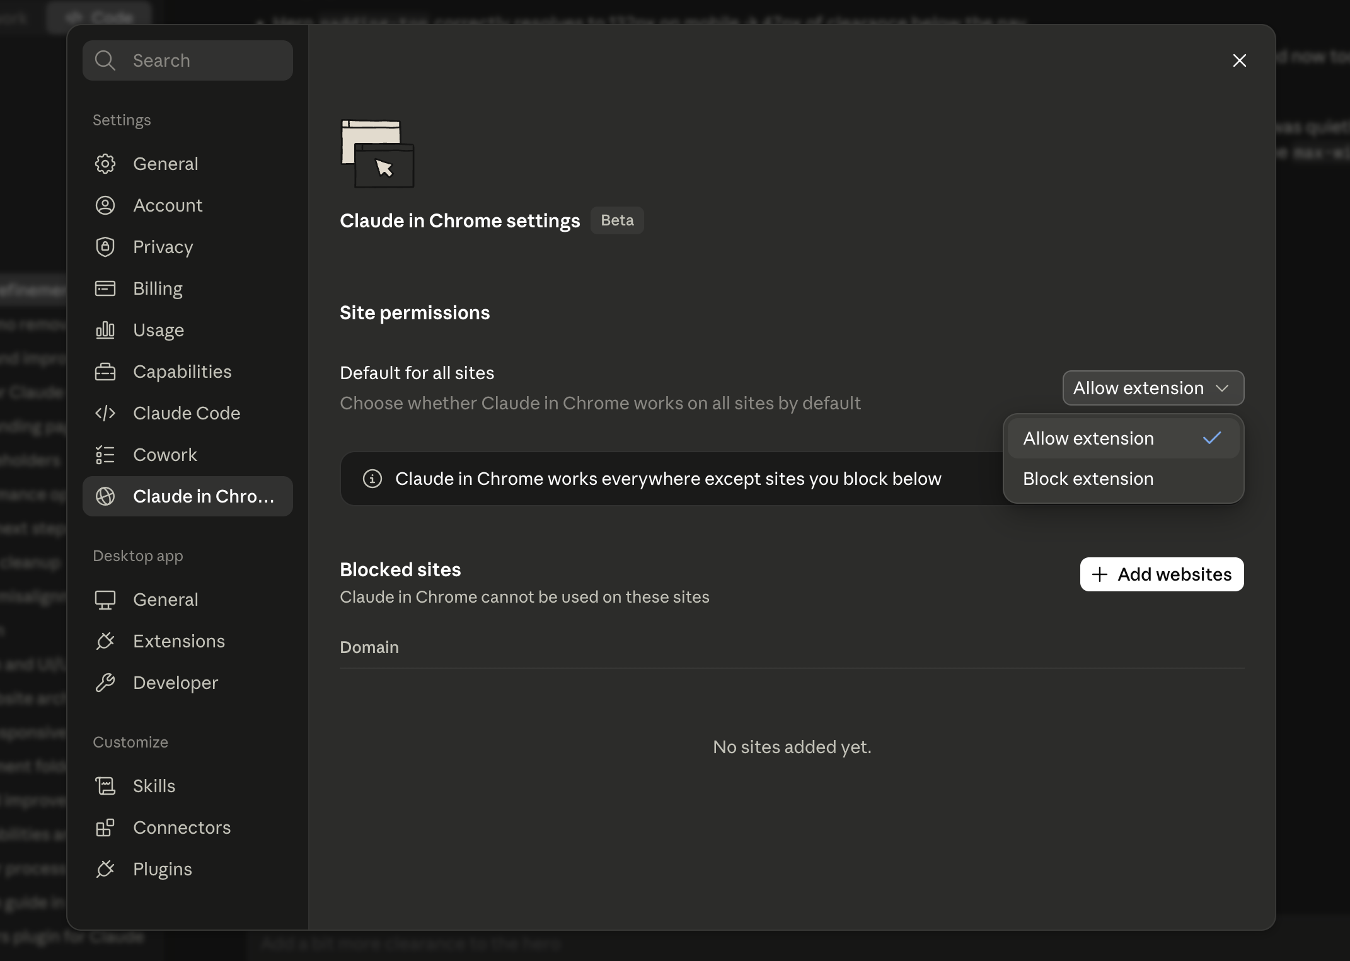Click the checkmark beside Allow extension
1350x961 pixels.
(x=1212, y=438)
